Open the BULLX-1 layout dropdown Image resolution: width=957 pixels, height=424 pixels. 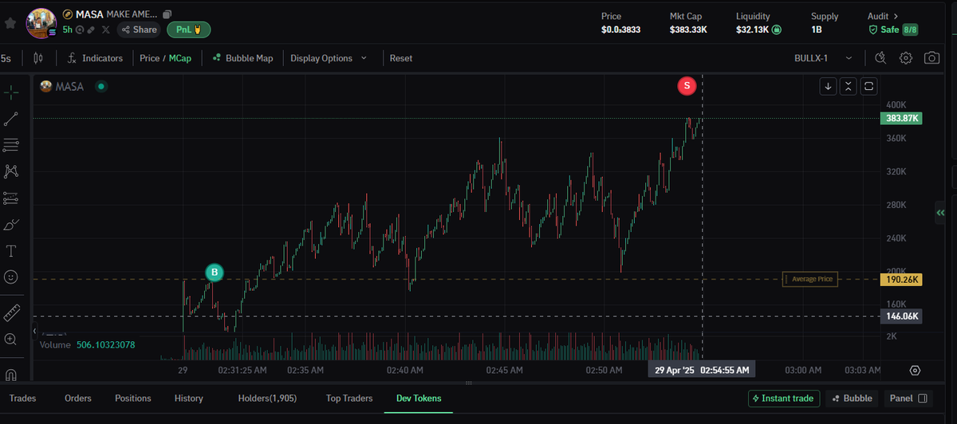(824, 58)
